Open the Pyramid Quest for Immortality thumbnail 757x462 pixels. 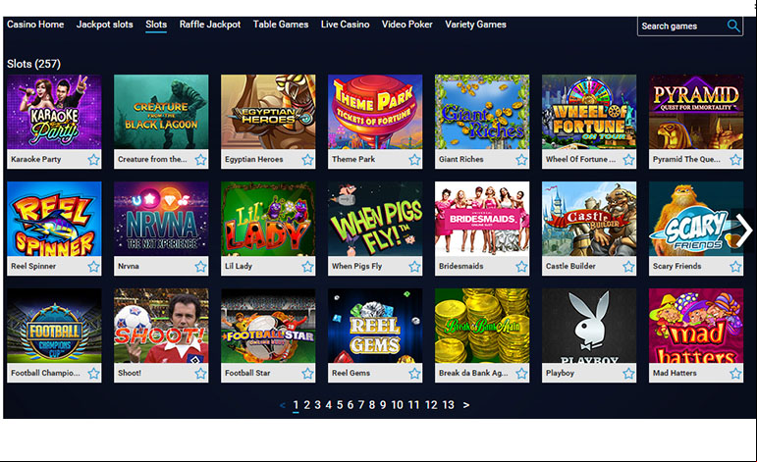[x=696, y=112]
